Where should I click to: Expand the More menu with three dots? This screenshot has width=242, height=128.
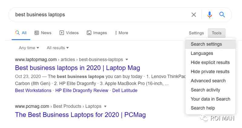[122, 33]
